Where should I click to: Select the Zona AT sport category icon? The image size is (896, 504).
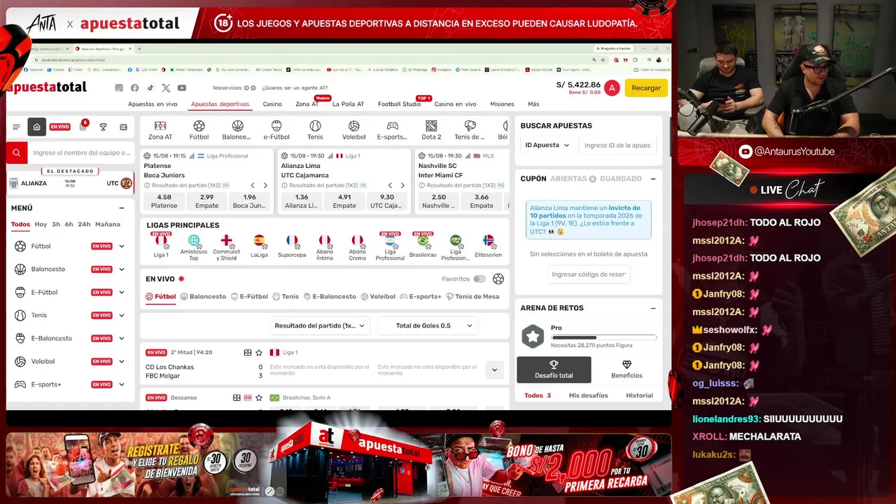point(160,126)
